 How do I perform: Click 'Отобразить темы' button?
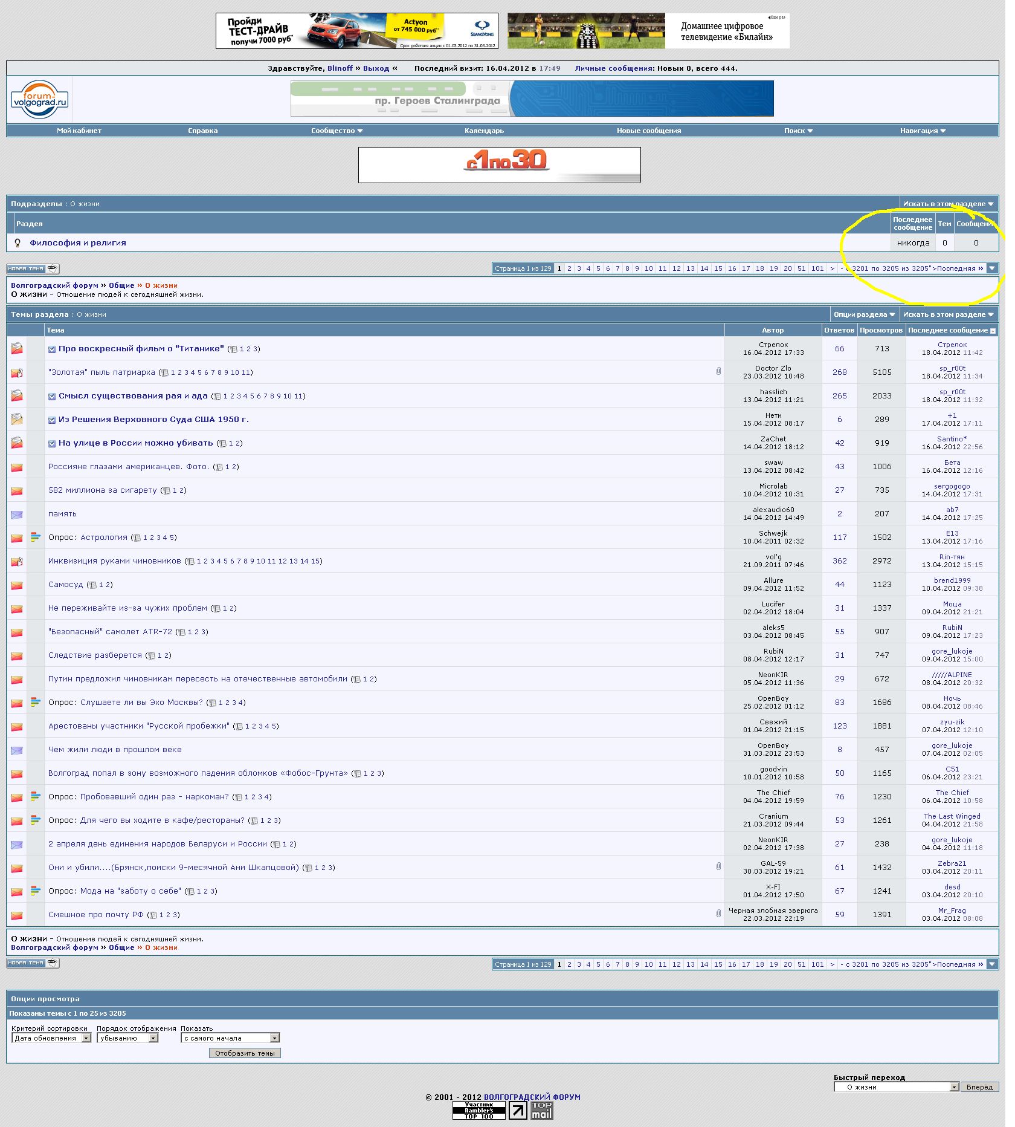click(245, 1053)
